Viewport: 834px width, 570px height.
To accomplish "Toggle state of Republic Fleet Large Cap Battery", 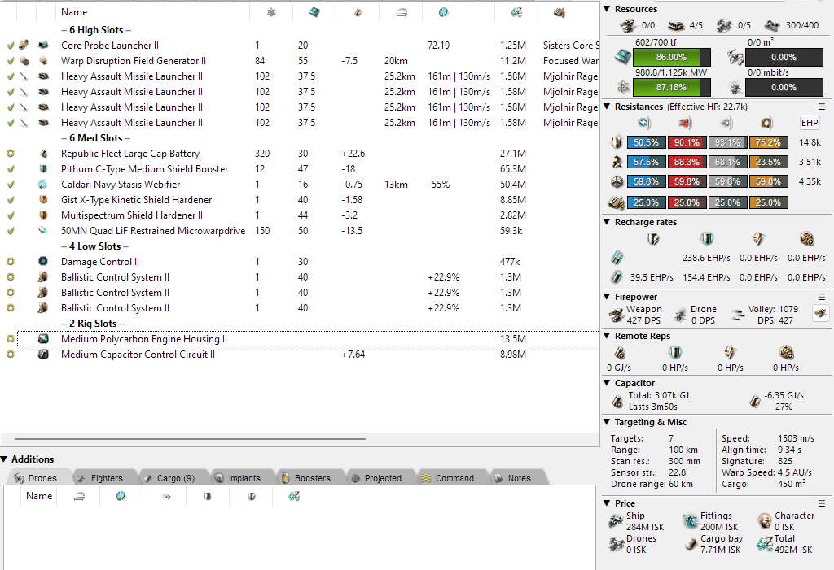I will 10,154.
